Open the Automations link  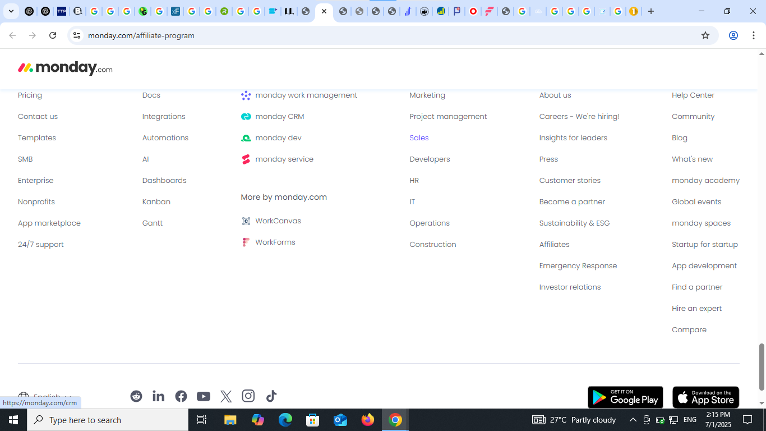pyautogui.click(x=165, y=138)
